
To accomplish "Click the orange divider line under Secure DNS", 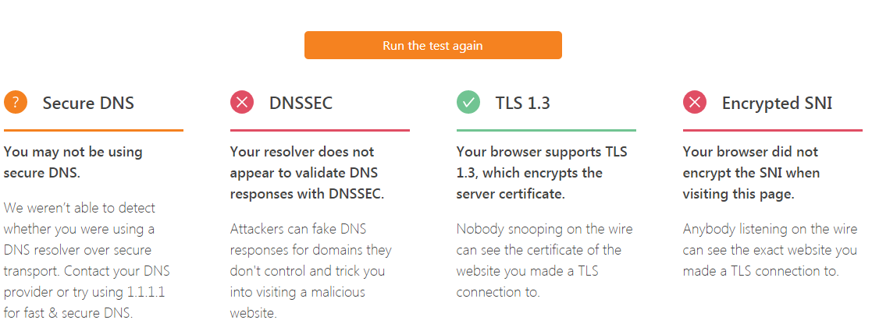I will point(94,130).
